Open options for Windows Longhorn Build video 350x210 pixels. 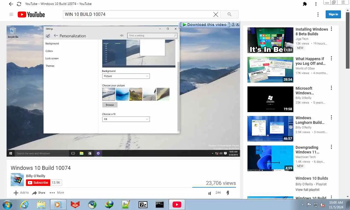331,118
